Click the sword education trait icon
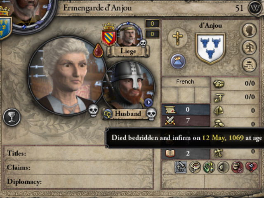Screen dimensions: 264x198 click(181, 167)
